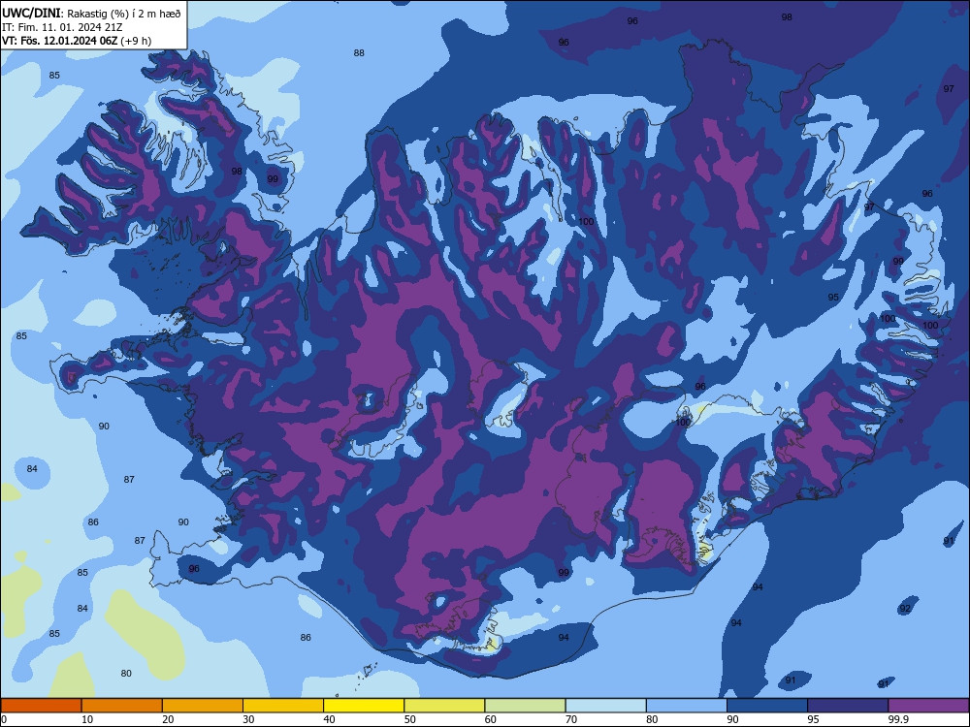Screen dimensions: 970x727
Task: Click the '70' legend scale label
Action: coord(571,719)
